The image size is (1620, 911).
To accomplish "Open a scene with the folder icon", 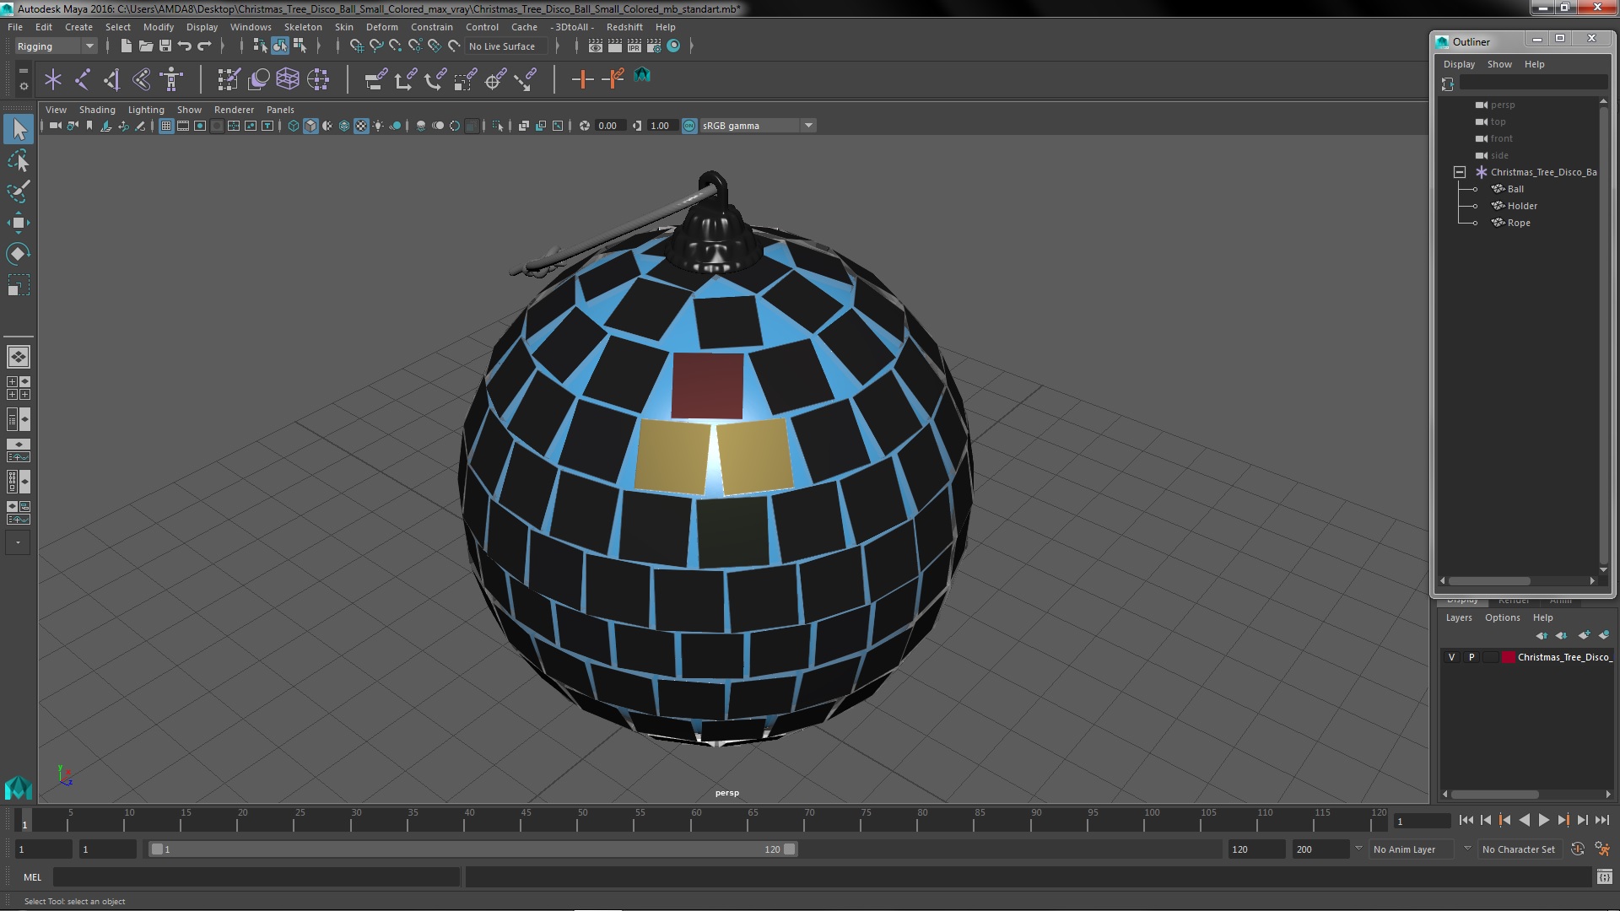I will (146, 46).
